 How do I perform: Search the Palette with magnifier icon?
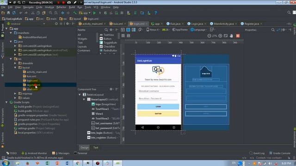[x=106, y=30]
